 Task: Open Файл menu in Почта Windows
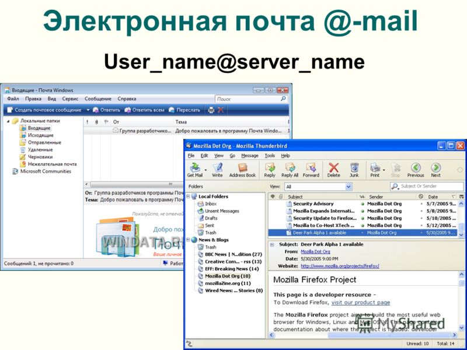[x=13, y=99]
